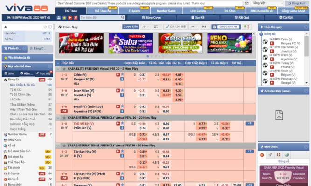Open Cài Đặt settings
This screenshot has width=311, height=186.
pyautogui.click(x=286, y=18)
